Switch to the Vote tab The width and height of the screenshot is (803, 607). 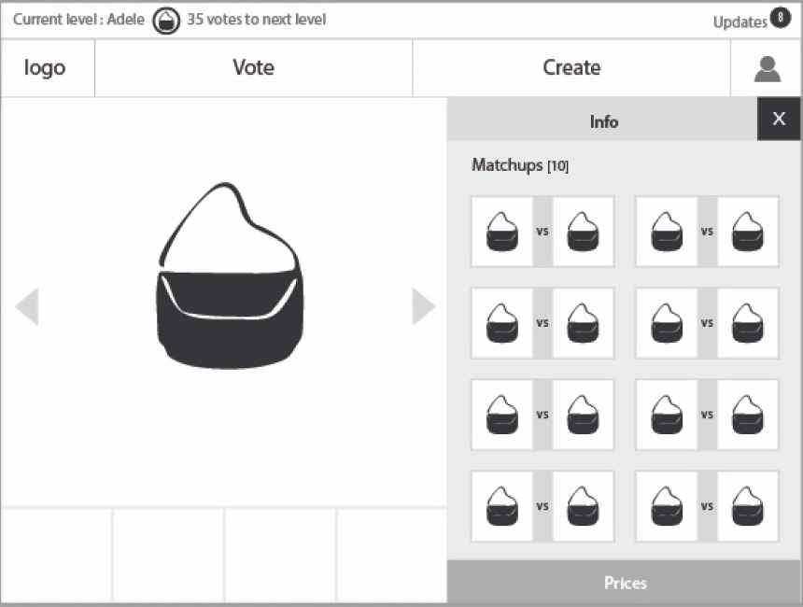(253, 68)
